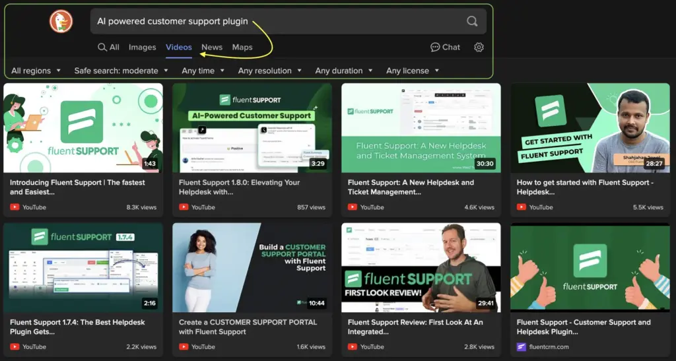
Task: Click YouTube icon under 'How to get started' video
Action: pyautogui.click(x=522, y=207)
